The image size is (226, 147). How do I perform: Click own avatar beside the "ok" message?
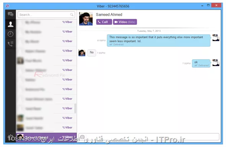(216, 63)
